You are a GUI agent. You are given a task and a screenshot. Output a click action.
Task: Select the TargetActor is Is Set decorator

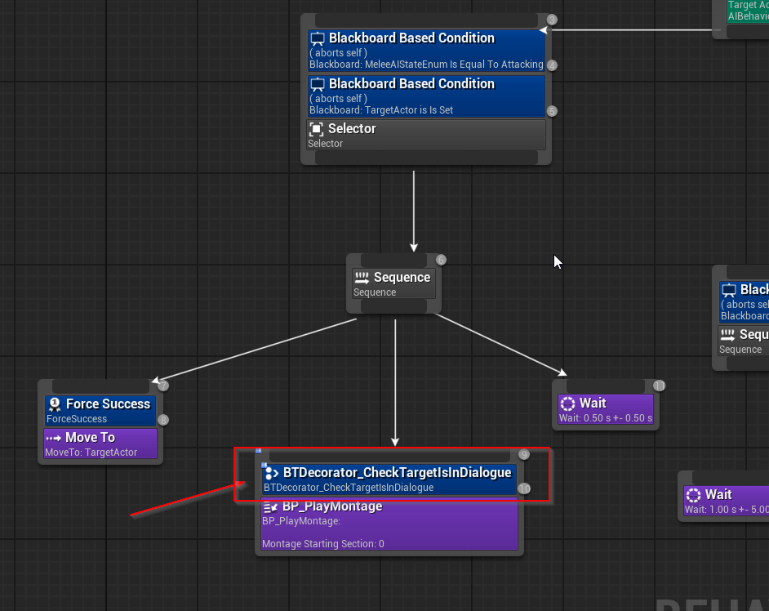426,96
